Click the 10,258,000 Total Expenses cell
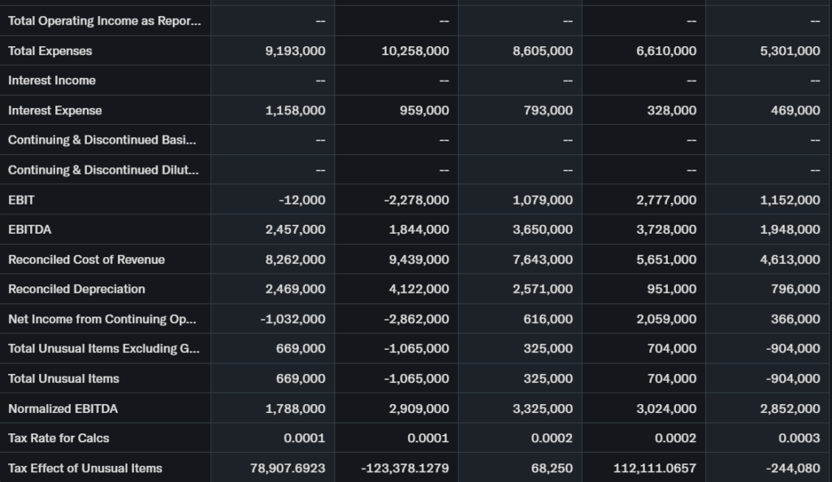The height and width of the screenshot is (482, 832). point(414,51)
